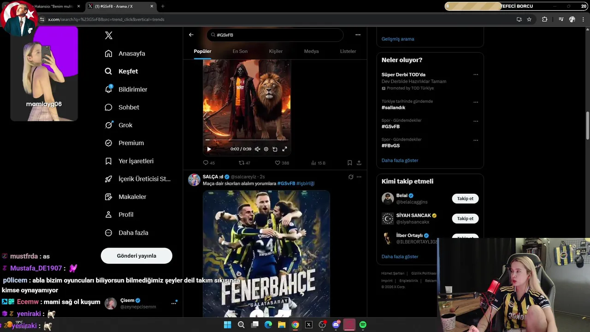Open Bildirimler notifications

coord(126,89)
